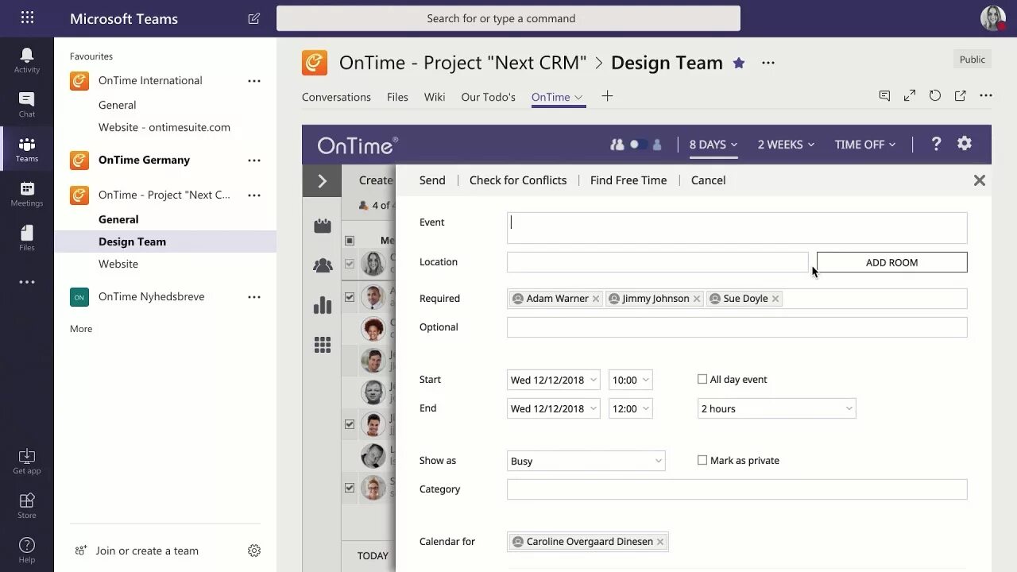This screenshot has width=1017, height=572.
Task: Toggle favourite star for Design Team
Action: [739, 63]
